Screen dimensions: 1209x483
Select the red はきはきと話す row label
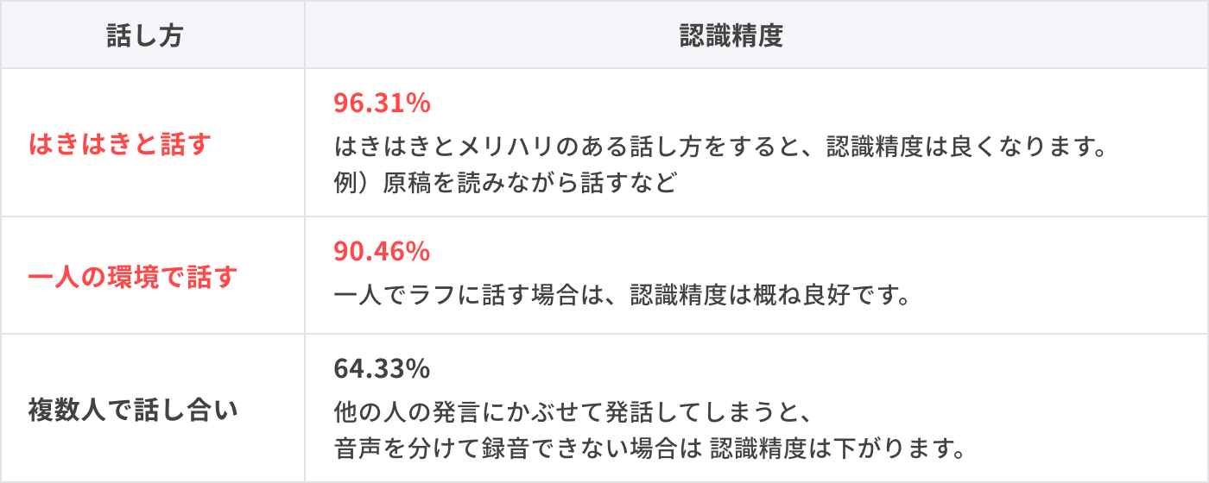point(119,143)
